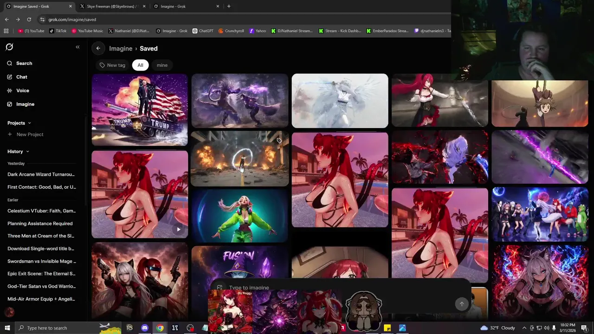594x334 pixels.
Task: Click the back arrow next to Imagine breadcrumb
Action: [98, 48]
